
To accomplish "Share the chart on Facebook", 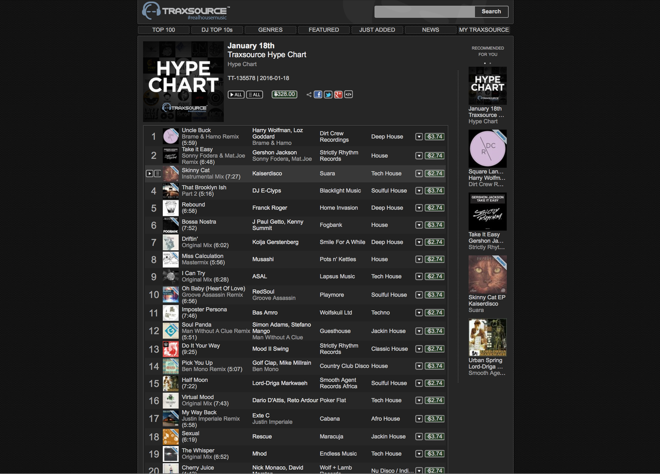I will [318, 95].
